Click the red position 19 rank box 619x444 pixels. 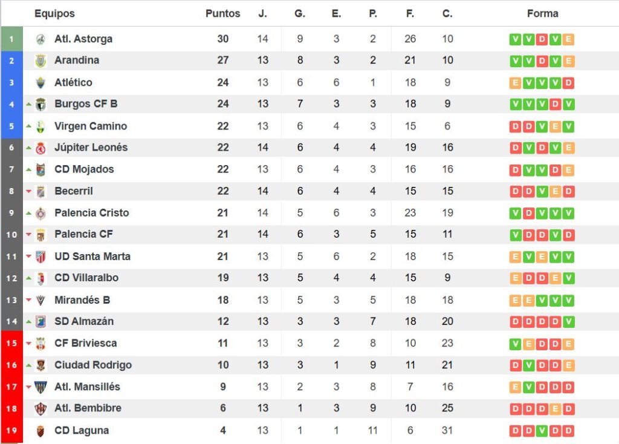[x=11, y=431]
